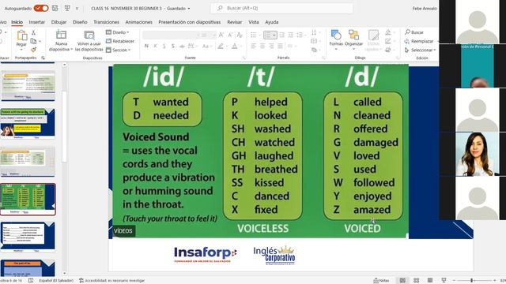
Task: Click the woman's video tile
Action: coord(478,155)
